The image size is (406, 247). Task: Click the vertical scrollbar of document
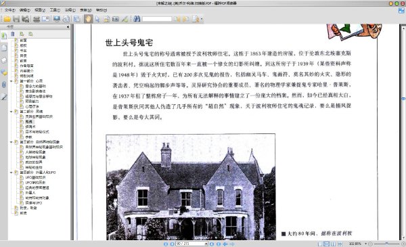point(403,132)
